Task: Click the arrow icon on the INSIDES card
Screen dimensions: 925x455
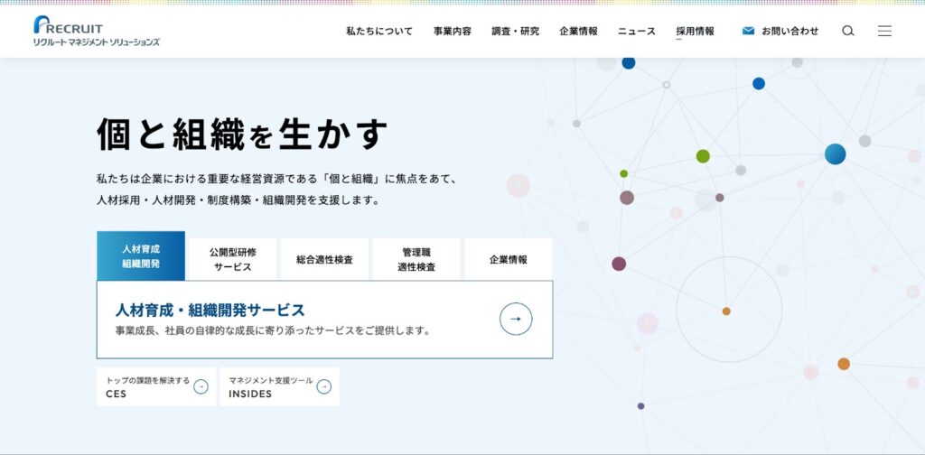Action: (323, 386)
